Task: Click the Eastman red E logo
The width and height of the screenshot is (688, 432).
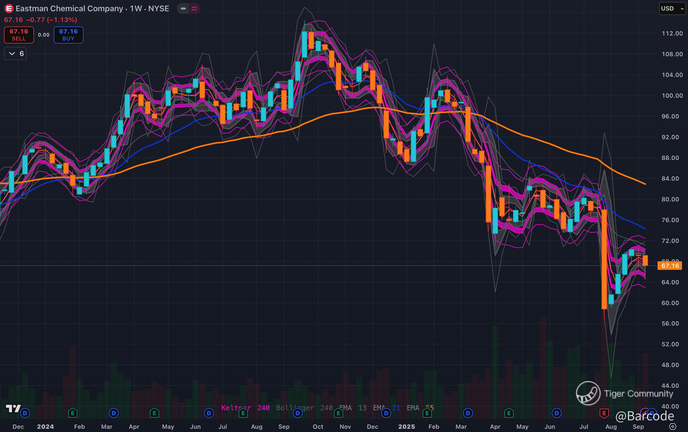Action: 9,8
